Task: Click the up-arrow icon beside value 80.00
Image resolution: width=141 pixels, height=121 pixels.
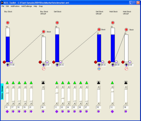Action: tap(113, 65)
